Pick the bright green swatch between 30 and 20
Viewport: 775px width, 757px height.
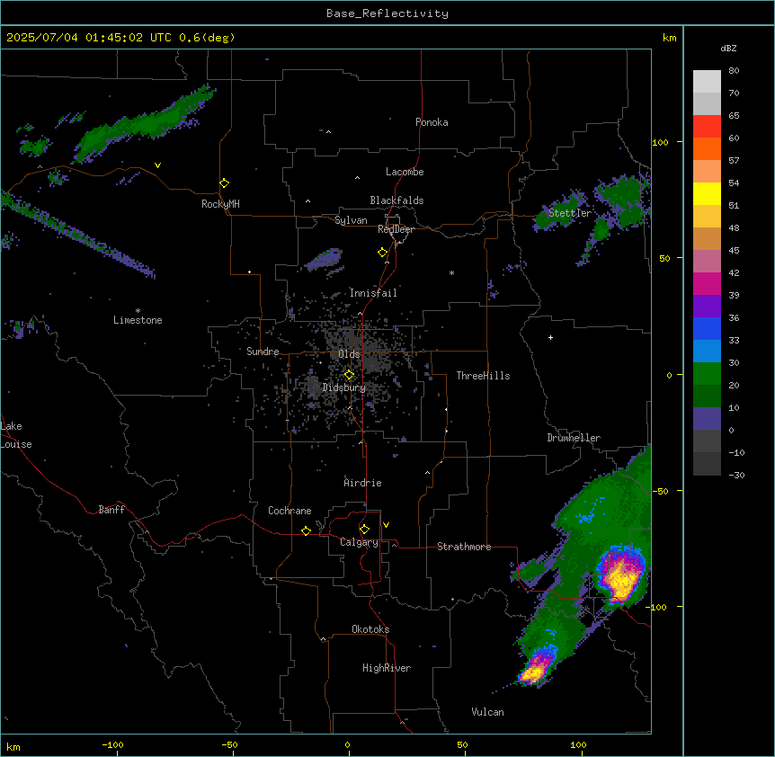tap(707, 374)
